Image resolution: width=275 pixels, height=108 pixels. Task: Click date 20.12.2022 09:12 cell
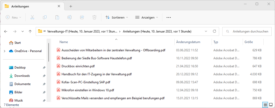(x=187, y=74)
